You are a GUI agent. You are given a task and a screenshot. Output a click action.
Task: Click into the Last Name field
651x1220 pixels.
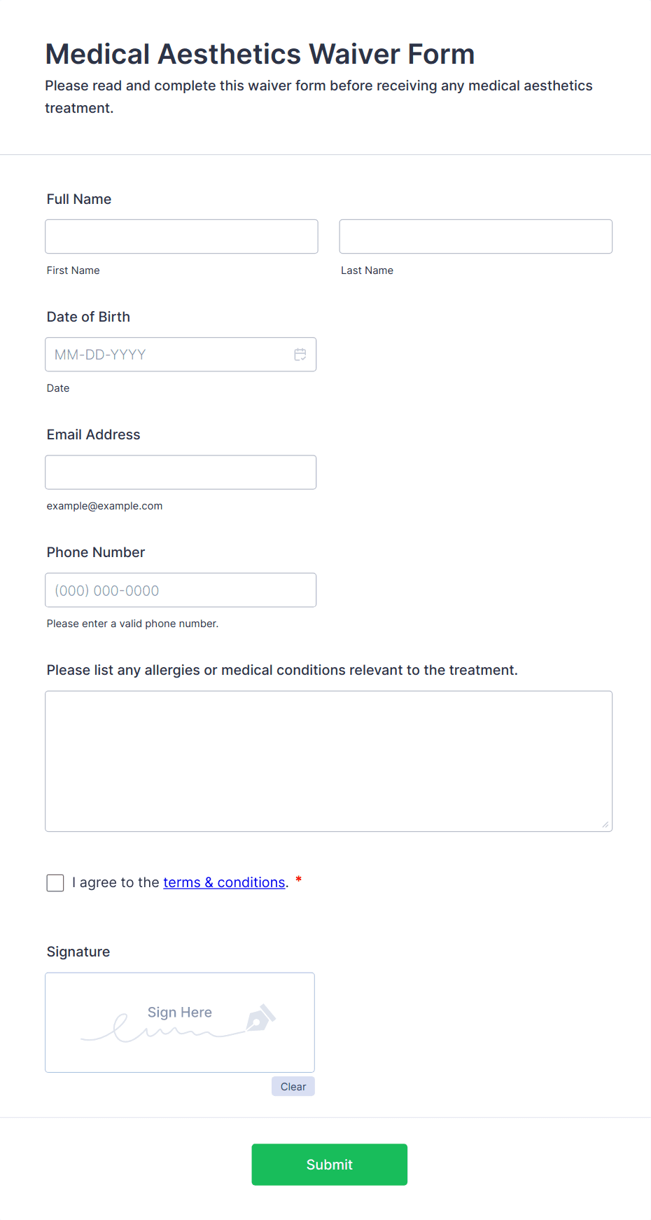tap(475, 237)
